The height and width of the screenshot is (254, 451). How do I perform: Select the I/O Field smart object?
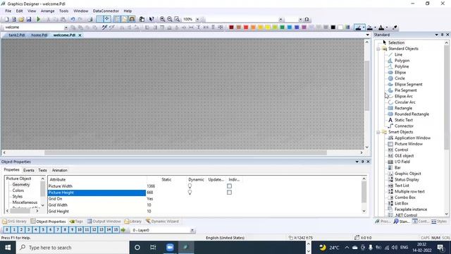coord(402,162)
